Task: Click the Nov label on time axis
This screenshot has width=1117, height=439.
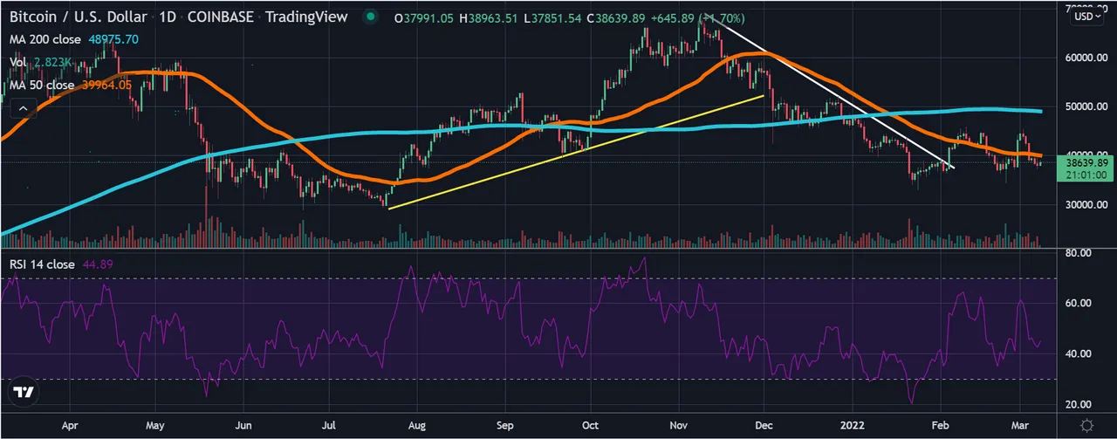Action: click(680, 427)
